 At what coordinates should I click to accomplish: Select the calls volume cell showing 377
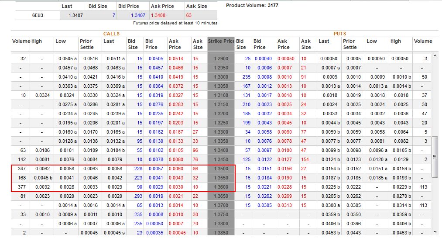pos(20,187)
